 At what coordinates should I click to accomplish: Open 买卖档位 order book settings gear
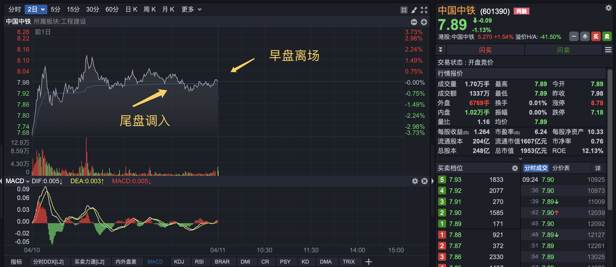tap(515, 168)
